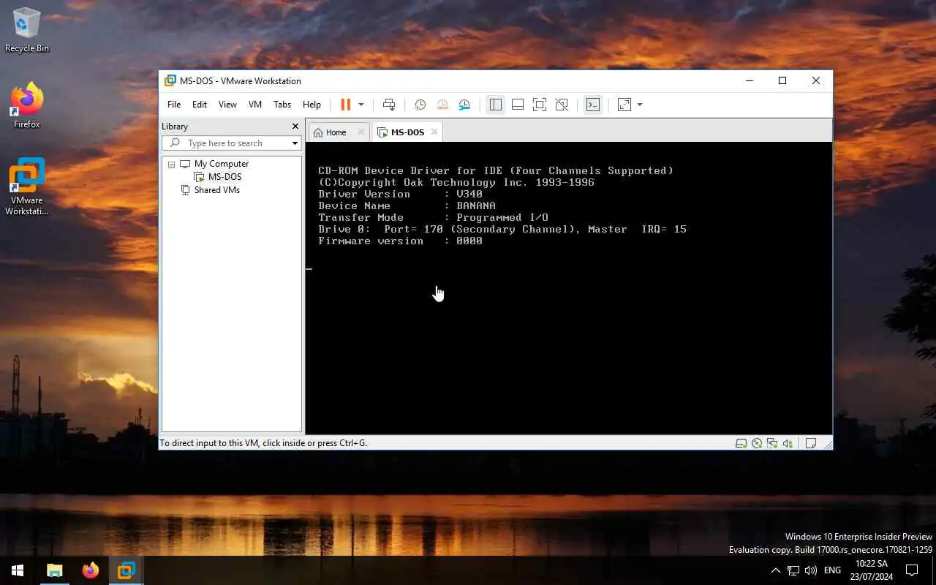Click inside the MS-DOS console screen

(569, 288)
